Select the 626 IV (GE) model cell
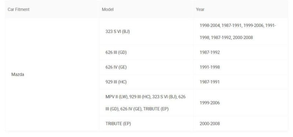This screenshot has height=137, width=293. (146, 67)
